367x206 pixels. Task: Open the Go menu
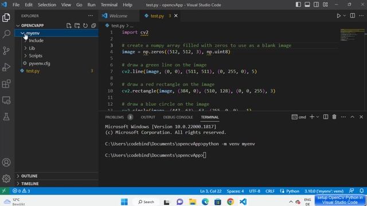(79, 5)
